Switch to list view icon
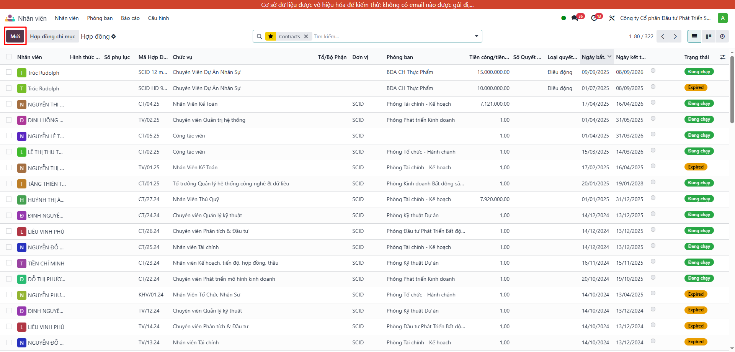735x352 pixels. [694, 36]
